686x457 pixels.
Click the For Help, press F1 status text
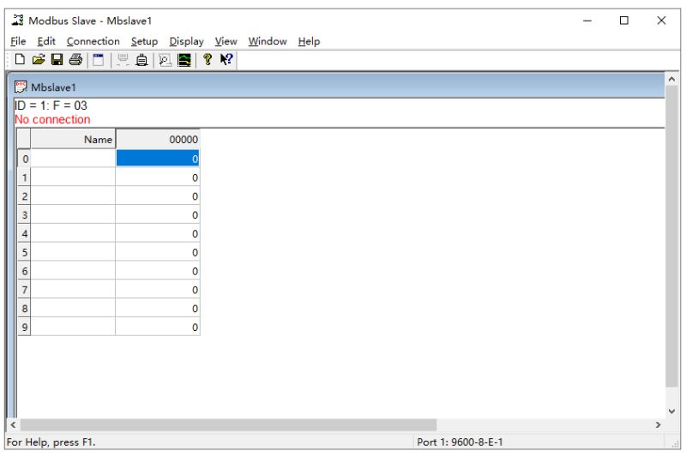point(51,442)
